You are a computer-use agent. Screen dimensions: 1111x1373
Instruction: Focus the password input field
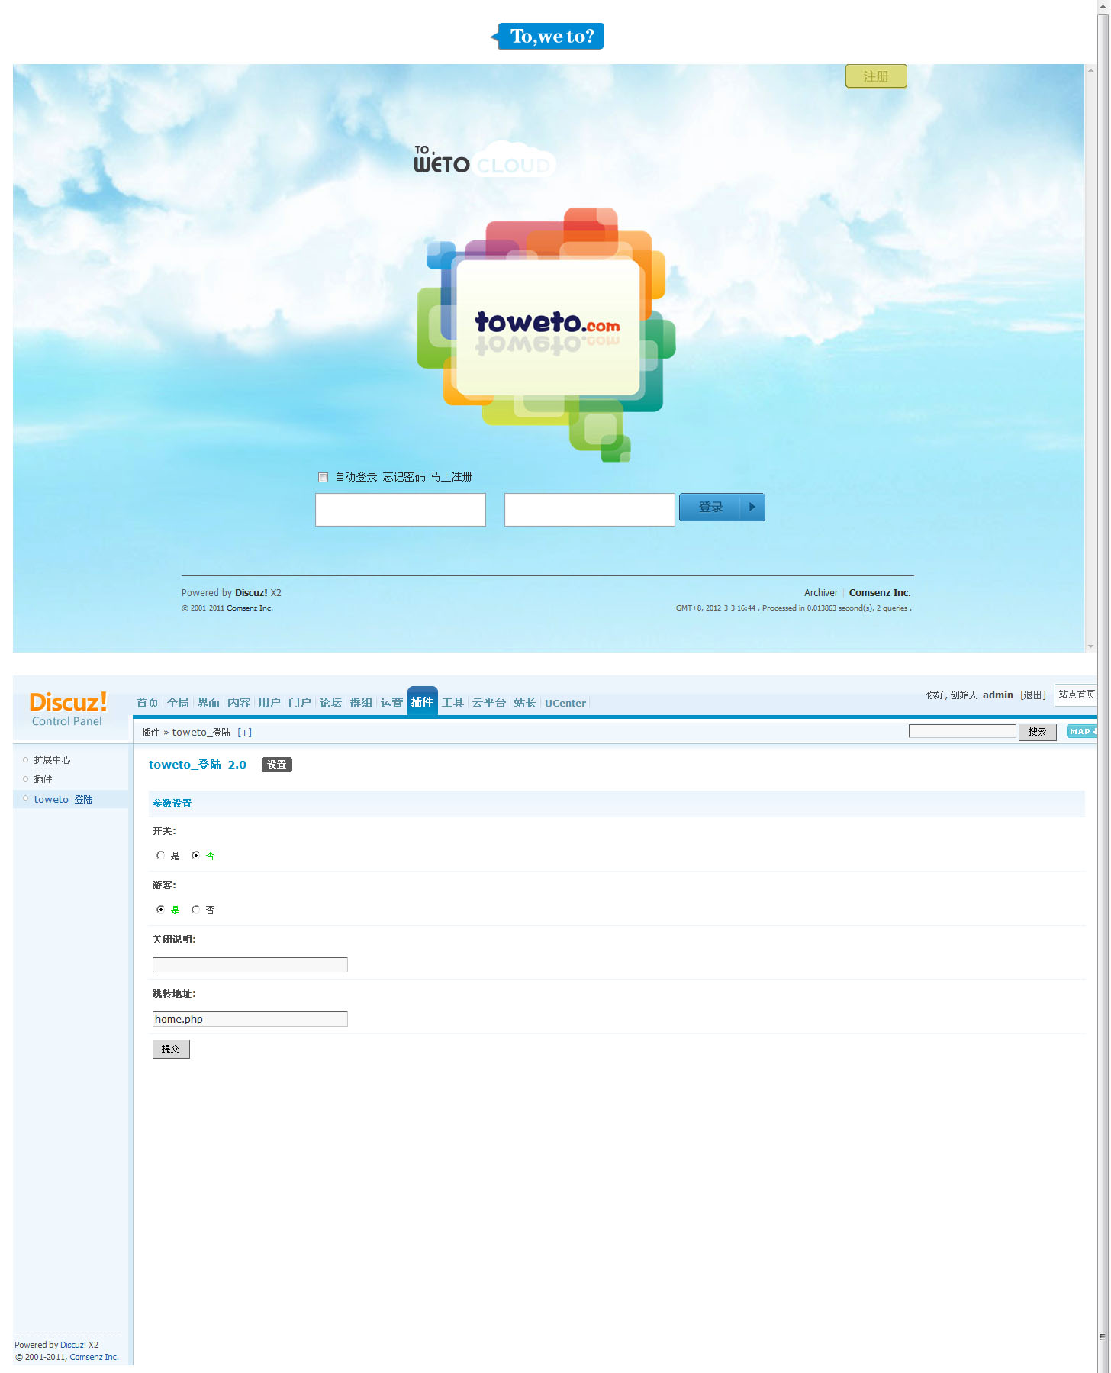[590, 509]
